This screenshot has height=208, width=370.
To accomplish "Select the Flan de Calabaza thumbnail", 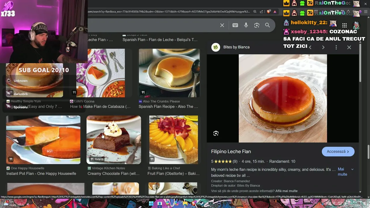I will [101, 73].
